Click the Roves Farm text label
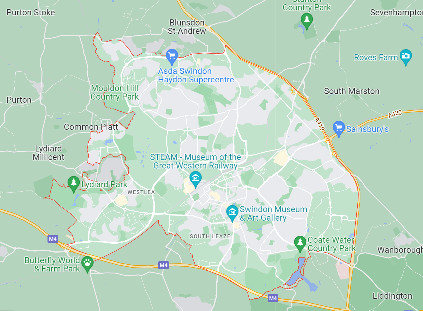Viewport: 423px width, 311px height. point(376,57)
